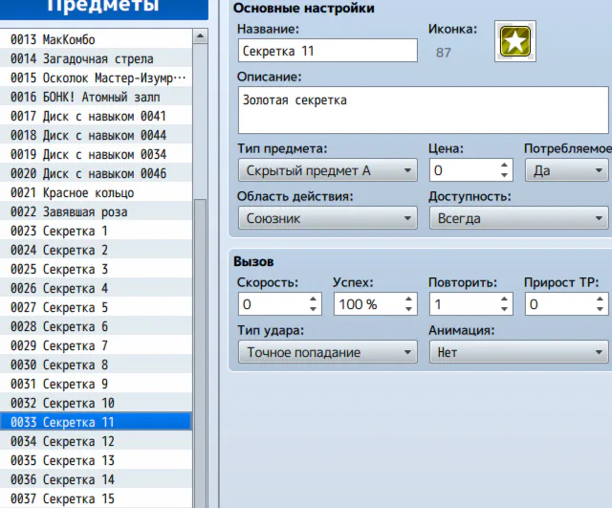
Task: Open the Доступность dropdown
Action: (519, 218)
